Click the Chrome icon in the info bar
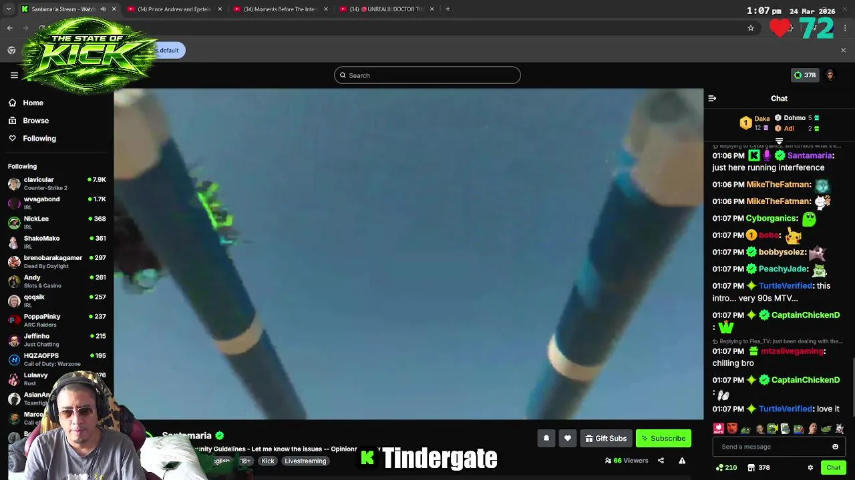 click(x=11, y=50)
